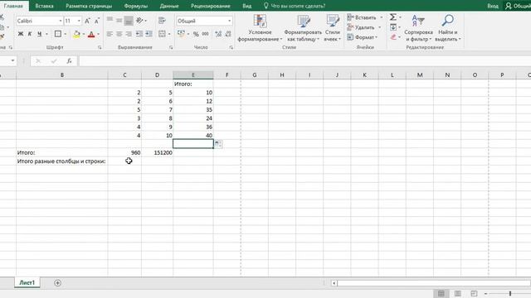Align text to bottom of cell
531x298 pixels.
point(129,21)
